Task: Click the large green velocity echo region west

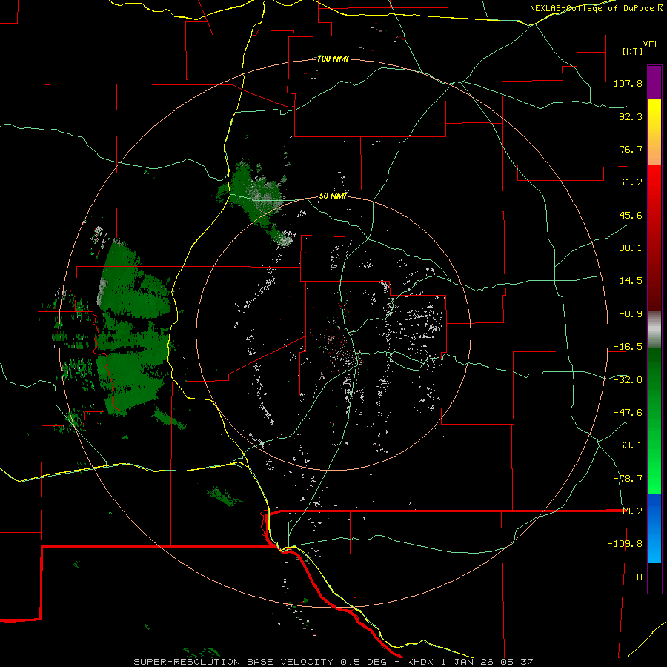Action: tap(134, 328)
